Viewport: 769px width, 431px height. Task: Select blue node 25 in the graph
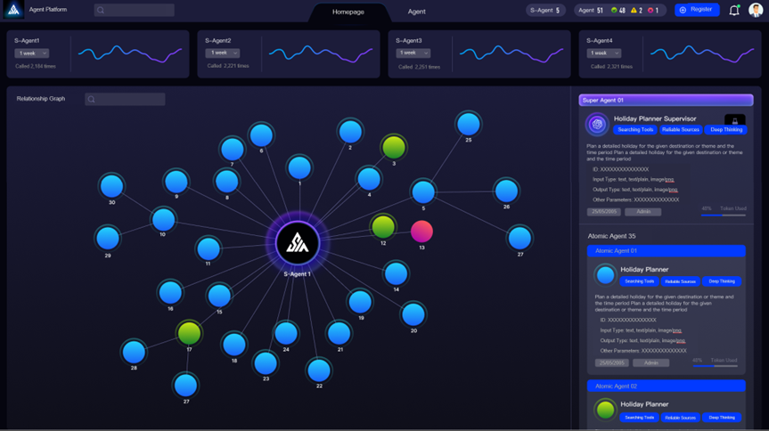coord(468,124)
